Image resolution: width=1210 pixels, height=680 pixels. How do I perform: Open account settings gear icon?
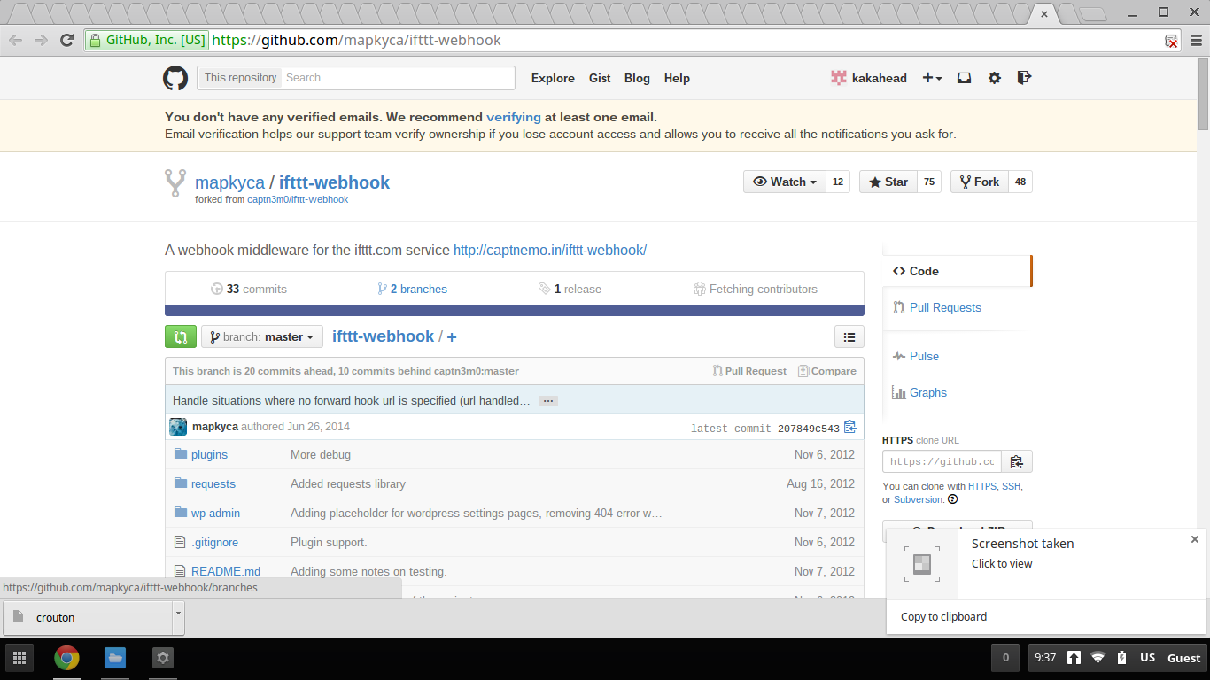995,78
